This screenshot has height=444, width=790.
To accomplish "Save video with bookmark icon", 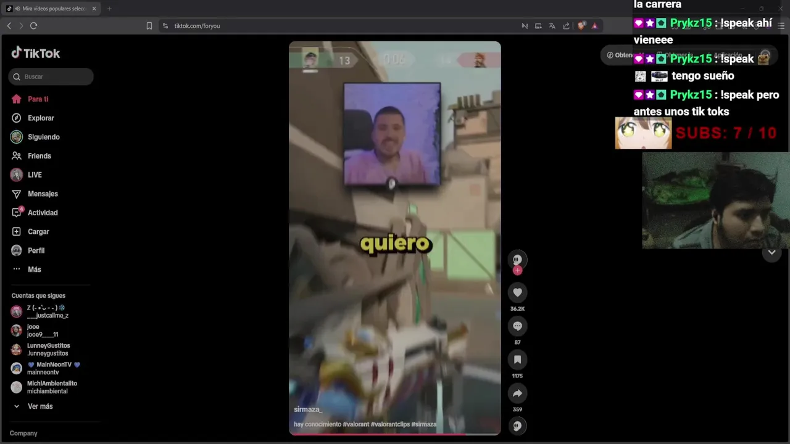I will [x=517, y=360].
